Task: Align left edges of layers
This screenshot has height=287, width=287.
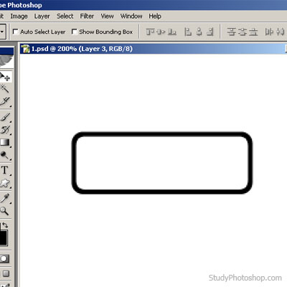Action: point(188,32)
